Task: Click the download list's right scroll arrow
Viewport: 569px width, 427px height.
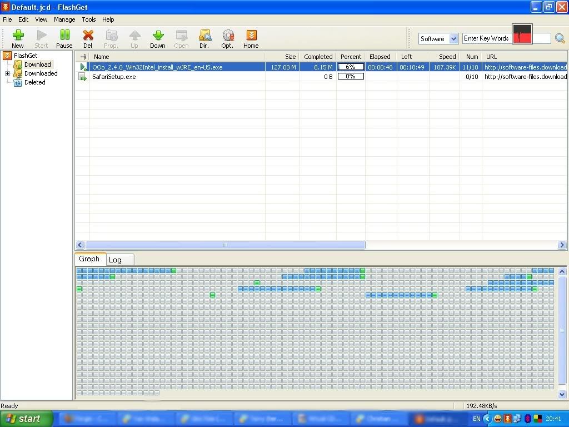Action: [562, 245]
